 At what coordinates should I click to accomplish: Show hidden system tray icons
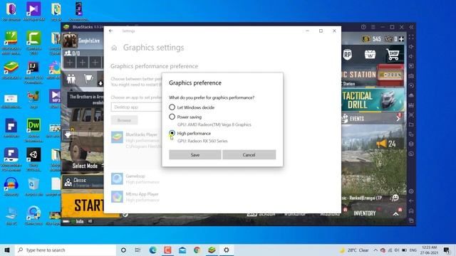click(x=375, y=250)
